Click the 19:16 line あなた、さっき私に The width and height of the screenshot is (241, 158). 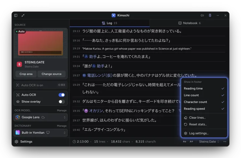point(126,41)
